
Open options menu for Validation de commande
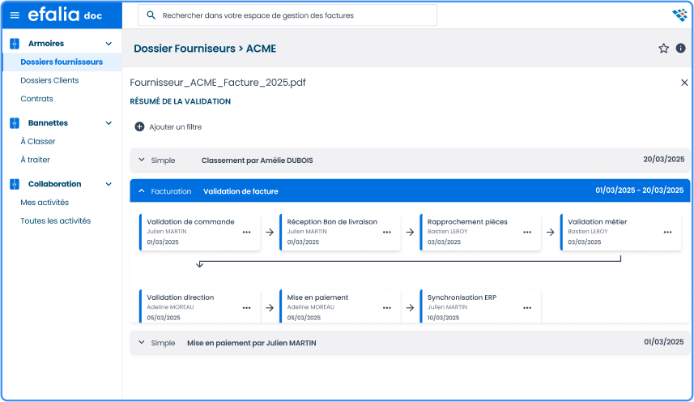point(246,232)
